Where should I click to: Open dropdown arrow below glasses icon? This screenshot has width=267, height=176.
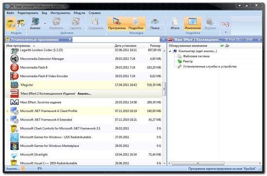(226, 32)
